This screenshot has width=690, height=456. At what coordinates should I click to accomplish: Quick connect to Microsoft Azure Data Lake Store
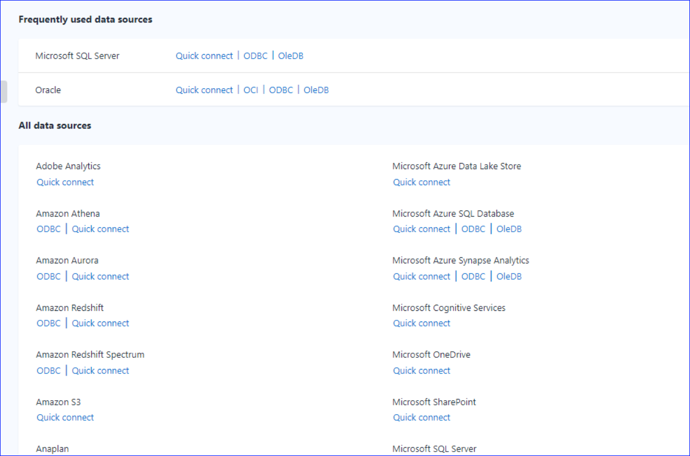[x=421, y=182]
